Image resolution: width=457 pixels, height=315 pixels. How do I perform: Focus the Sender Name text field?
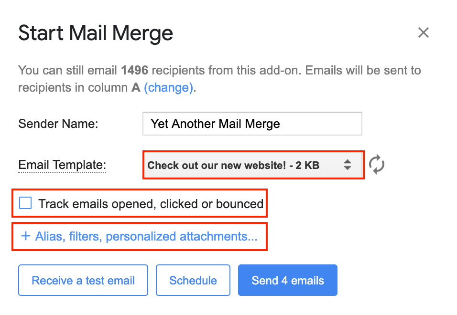click(252, 124)
